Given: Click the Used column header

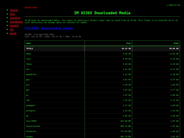Looking at the screenshot, I should pyautogui.click(x=176, y=43).
